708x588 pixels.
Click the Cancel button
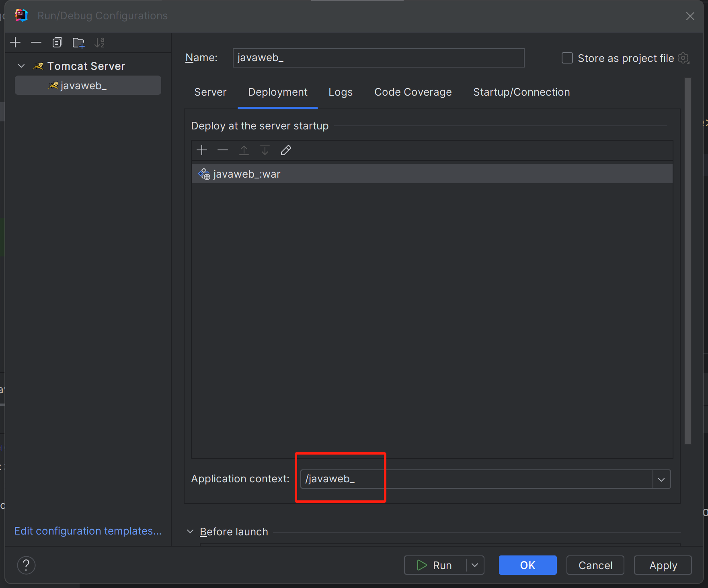[x=595, y=565]
